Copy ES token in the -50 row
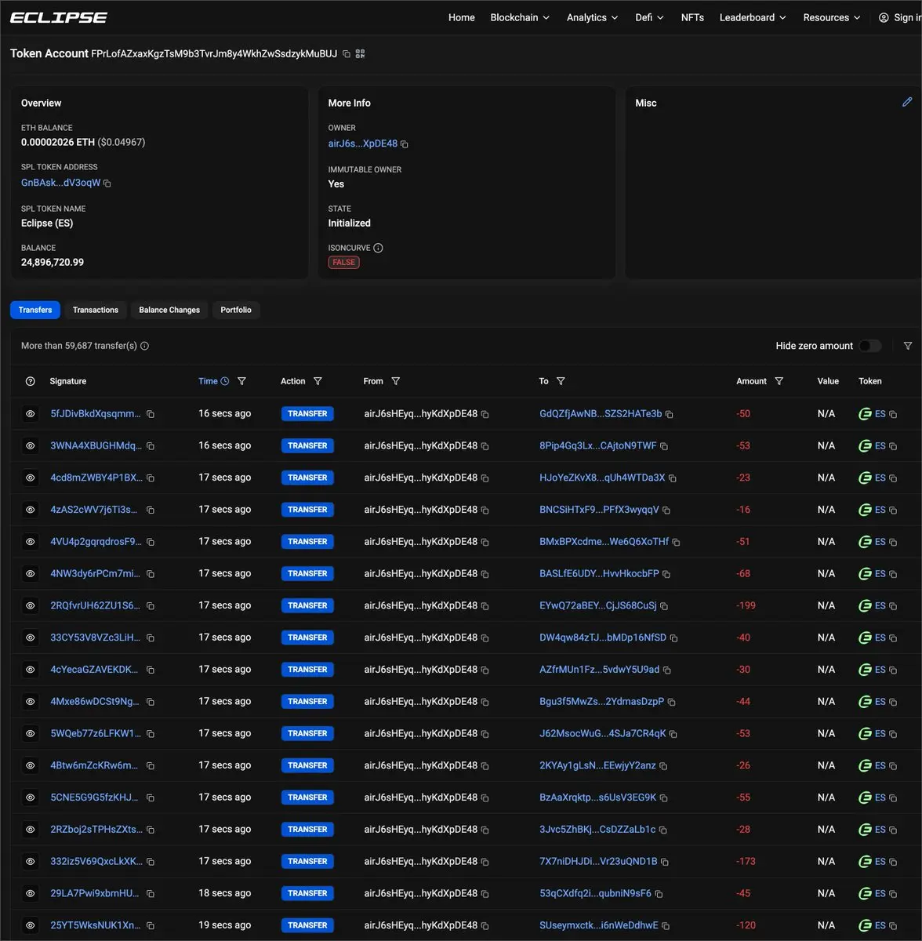 point(893,414)
